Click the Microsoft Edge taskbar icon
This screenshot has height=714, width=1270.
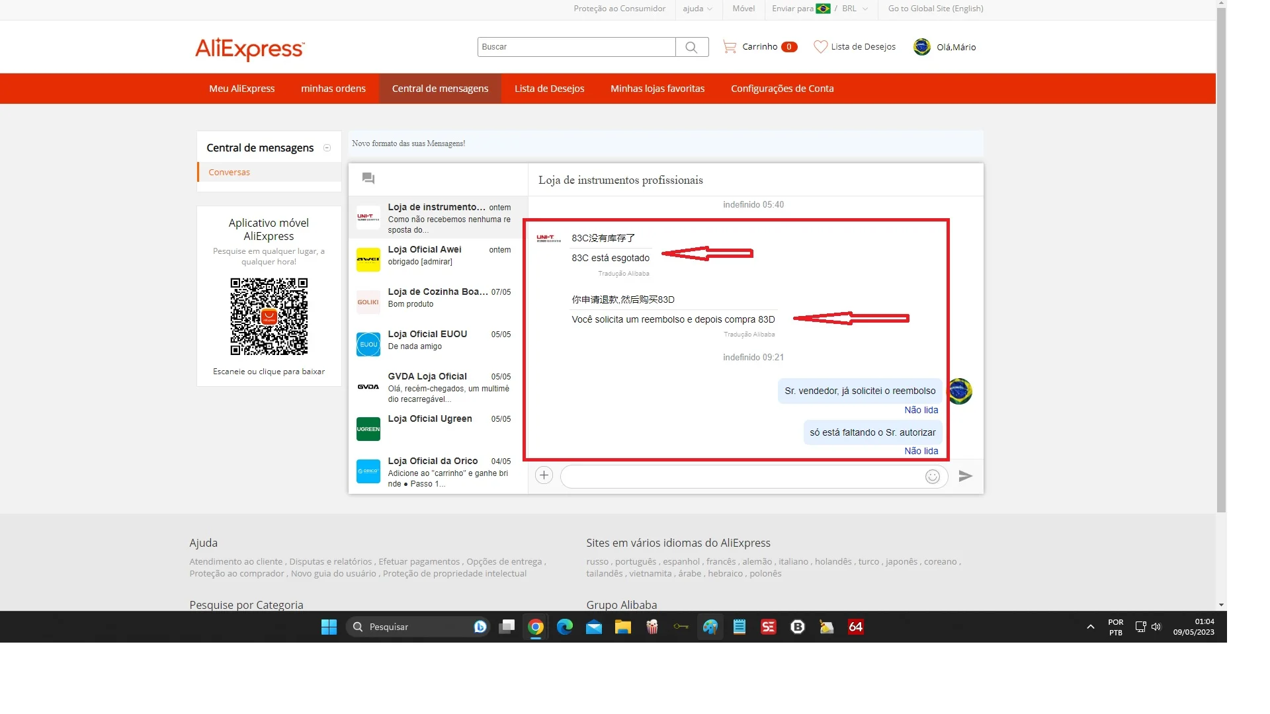pyautogui.click(x=564, y=627)
